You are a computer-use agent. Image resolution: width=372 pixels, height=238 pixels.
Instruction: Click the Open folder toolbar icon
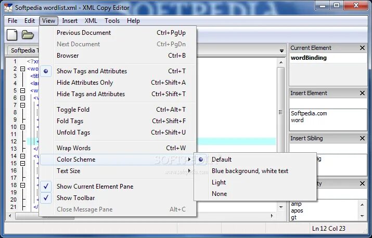pos(28,35)
